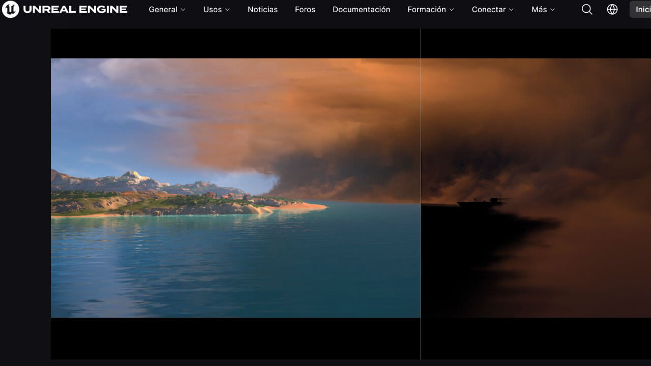Click the Inici sign-in button
The image size is (651, 366).
(x=641, y=10)
